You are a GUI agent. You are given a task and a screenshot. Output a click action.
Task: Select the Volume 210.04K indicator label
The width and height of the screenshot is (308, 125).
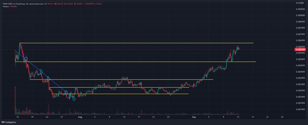[10, 6]
